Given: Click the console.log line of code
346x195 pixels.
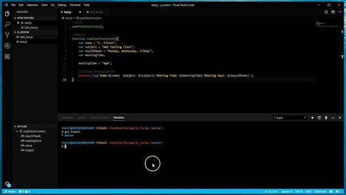Looking at the screenshot, I should click(x=166, y=76).
